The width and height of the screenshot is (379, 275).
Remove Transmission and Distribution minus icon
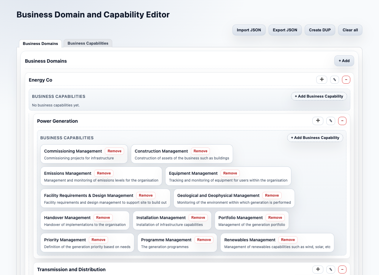(342, 269)
